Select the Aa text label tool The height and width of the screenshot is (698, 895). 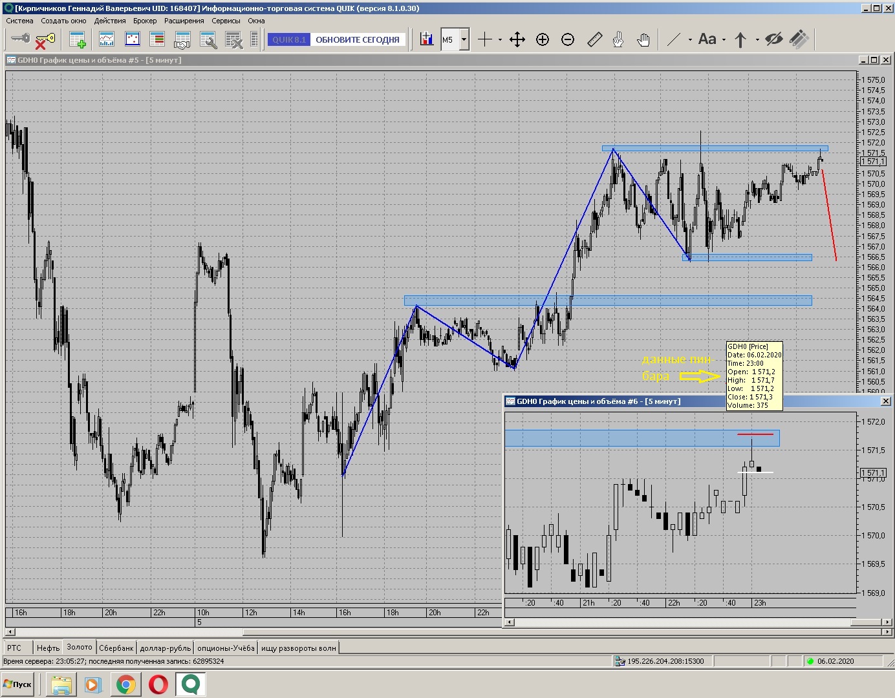[x=707, y=39]
